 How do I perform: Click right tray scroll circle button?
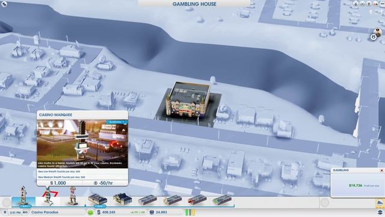click(x=325, y=203)
